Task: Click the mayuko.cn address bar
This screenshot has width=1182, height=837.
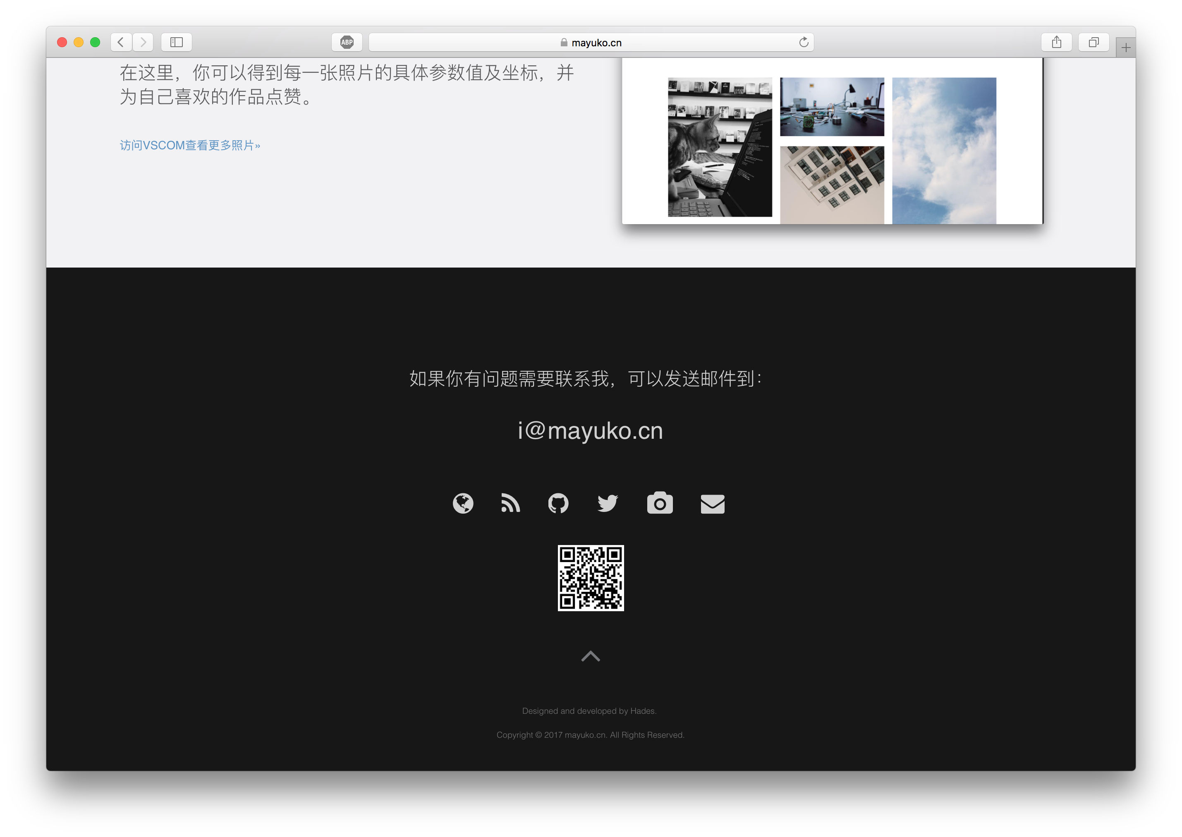Action: point(591,42)
